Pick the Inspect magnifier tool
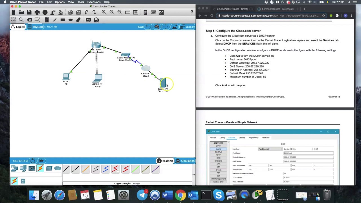 pyautogui.click(x=21, y=20)
